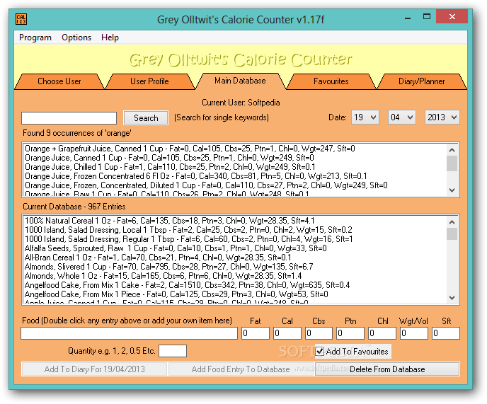
Task: Switch to the User Profile tab
Action: click(149, 81)
